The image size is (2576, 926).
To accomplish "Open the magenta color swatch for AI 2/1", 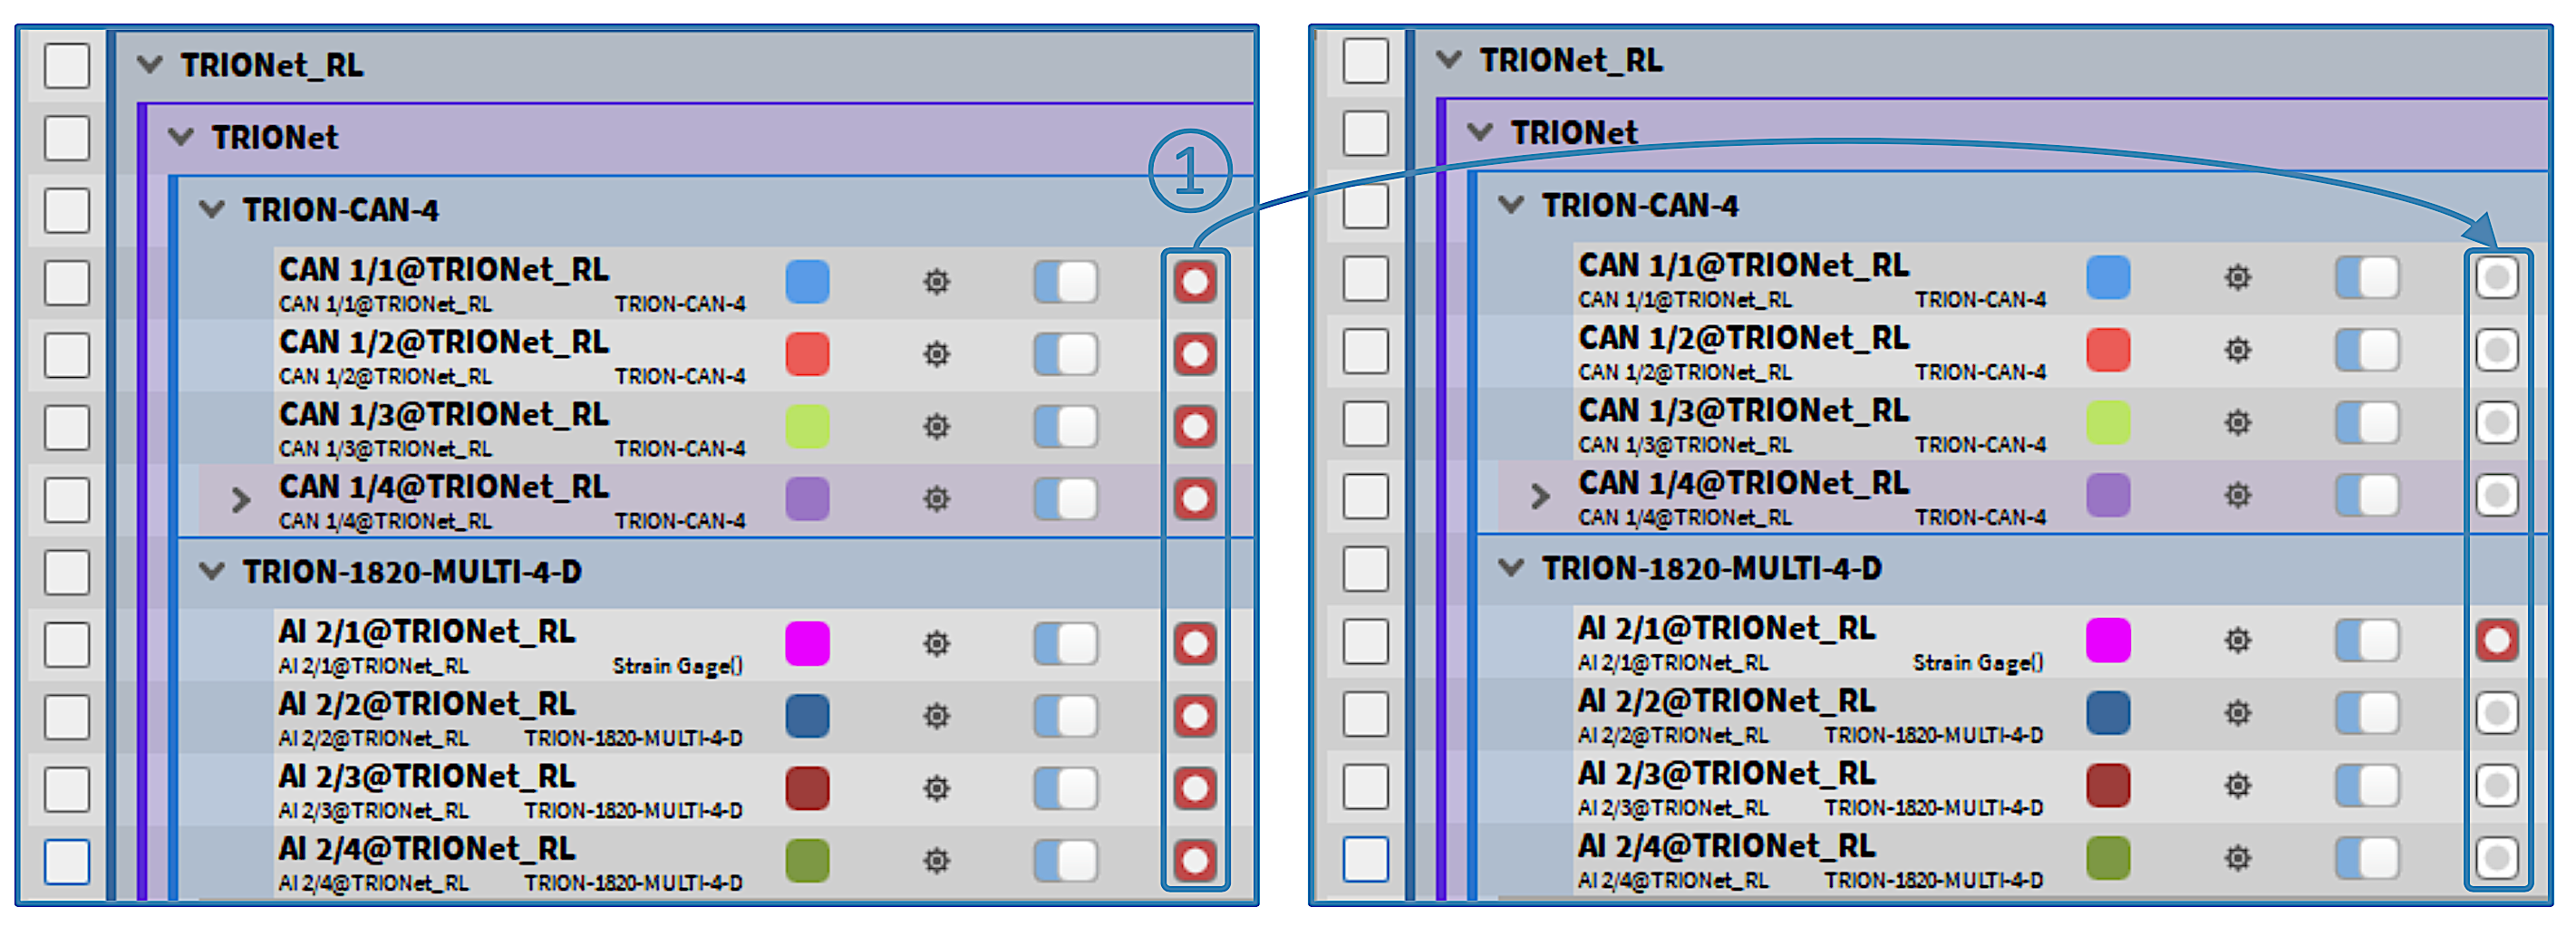I will click(x=807, y=644).
